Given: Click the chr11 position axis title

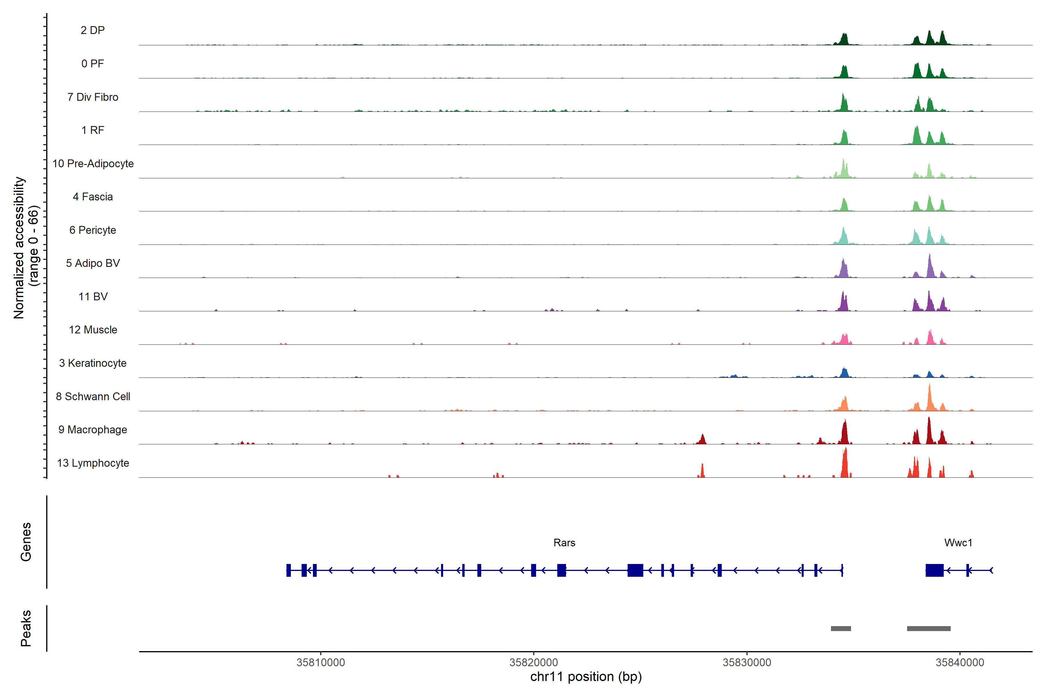Looking at the screenshot, I should coord(586,677).
